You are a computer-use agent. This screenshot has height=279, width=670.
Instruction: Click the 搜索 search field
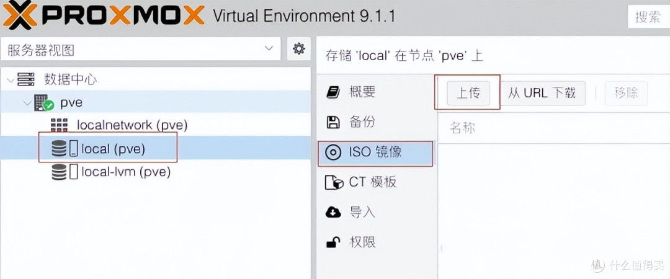point(648,17)
